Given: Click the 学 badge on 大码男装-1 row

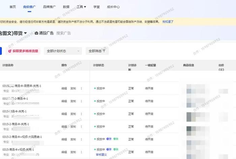Looking at the screenshot, I should point(109,139).
